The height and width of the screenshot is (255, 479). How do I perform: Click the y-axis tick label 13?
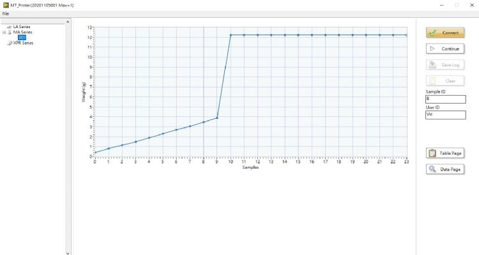(x=89, y=27)
